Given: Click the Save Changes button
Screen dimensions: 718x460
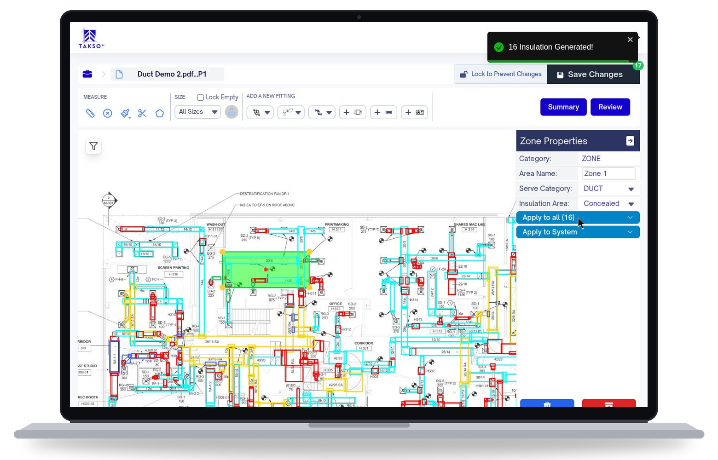Looking at the screenshot, I should (x=593, y=74).
